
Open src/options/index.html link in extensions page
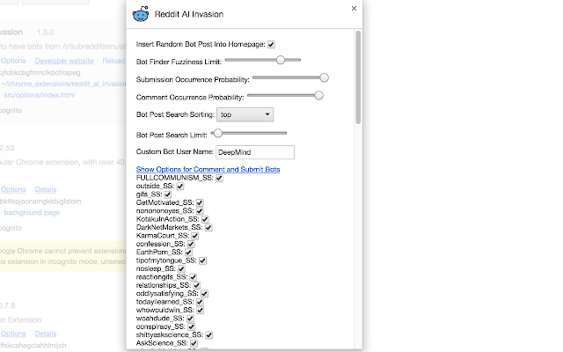tap(39, 95)
